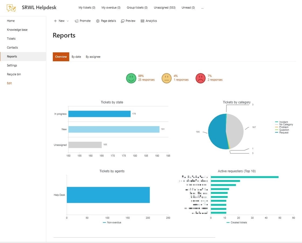Click the green happy smiley face icon

click(x=131, y=78)
